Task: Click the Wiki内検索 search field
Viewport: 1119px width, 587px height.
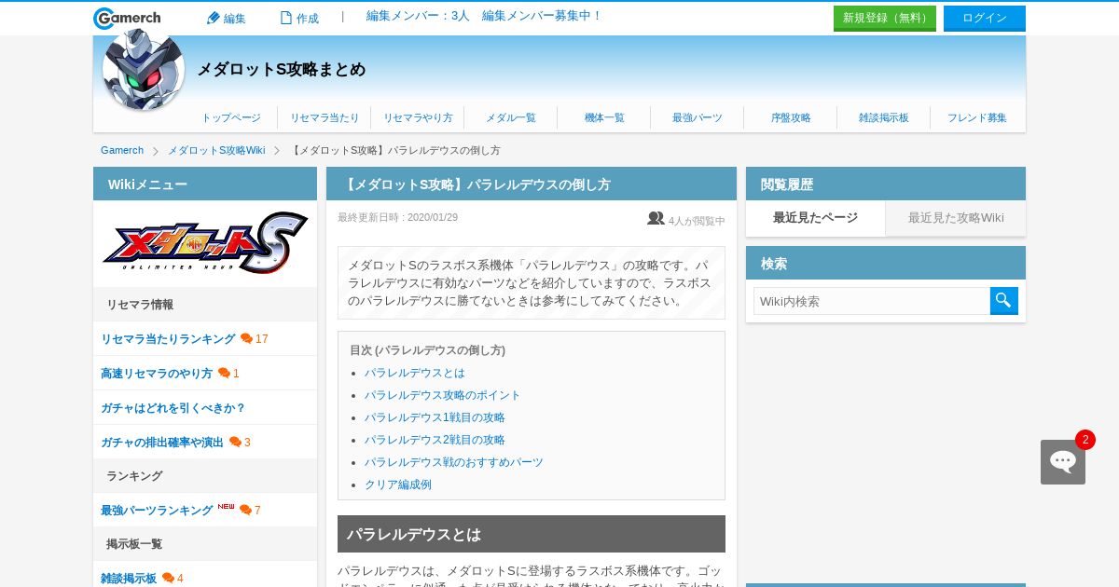Action: coord(872,301)
